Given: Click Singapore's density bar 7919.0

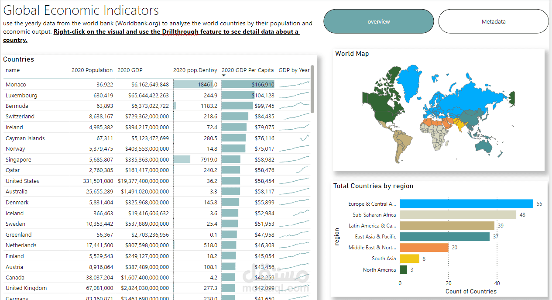Looking at the screenshot, I should (182, 160).
